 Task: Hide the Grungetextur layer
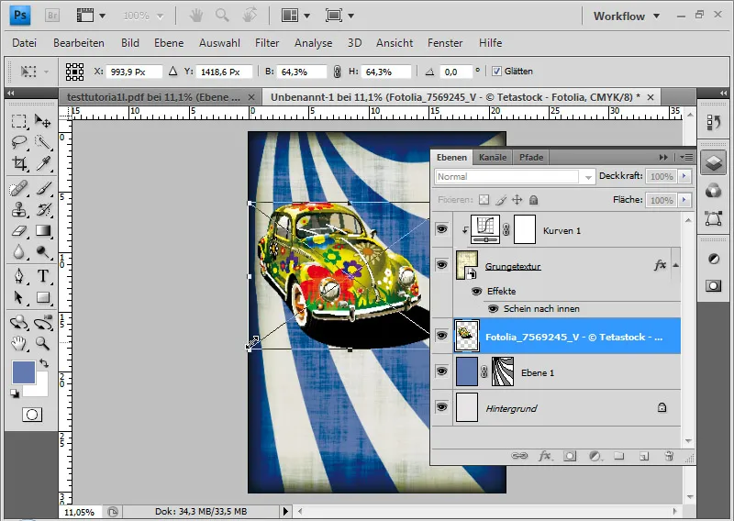[x=442, y=265]
